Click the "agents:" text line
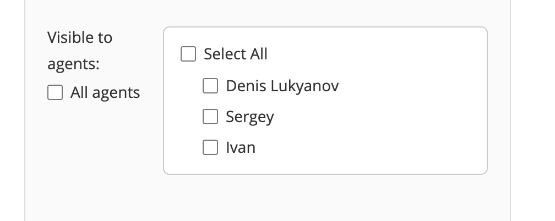Screen dimensions: 555x221 click(x=73, y=64)
